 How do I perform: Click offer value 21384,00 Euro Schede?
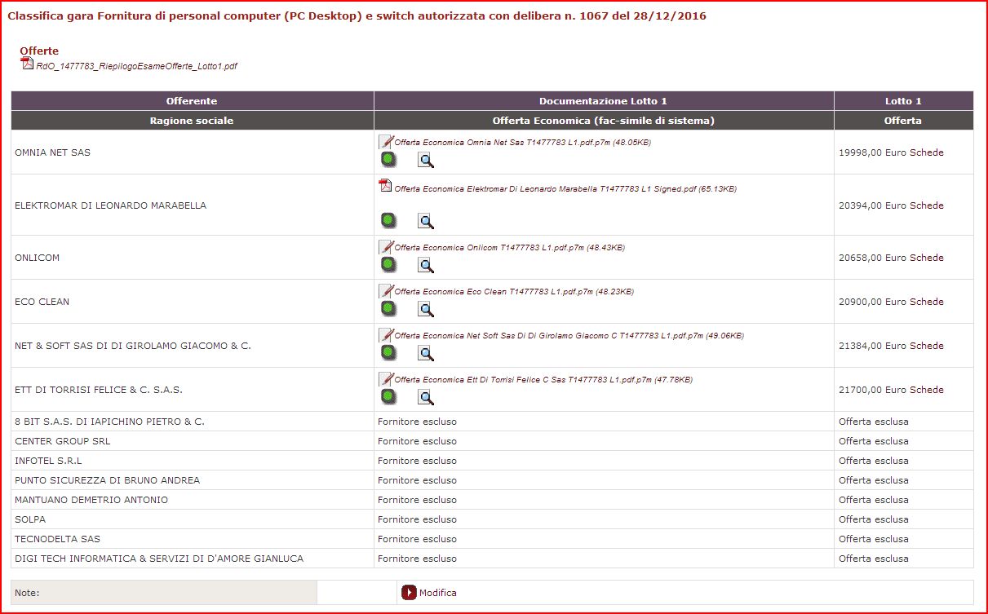tap(891, 346)
